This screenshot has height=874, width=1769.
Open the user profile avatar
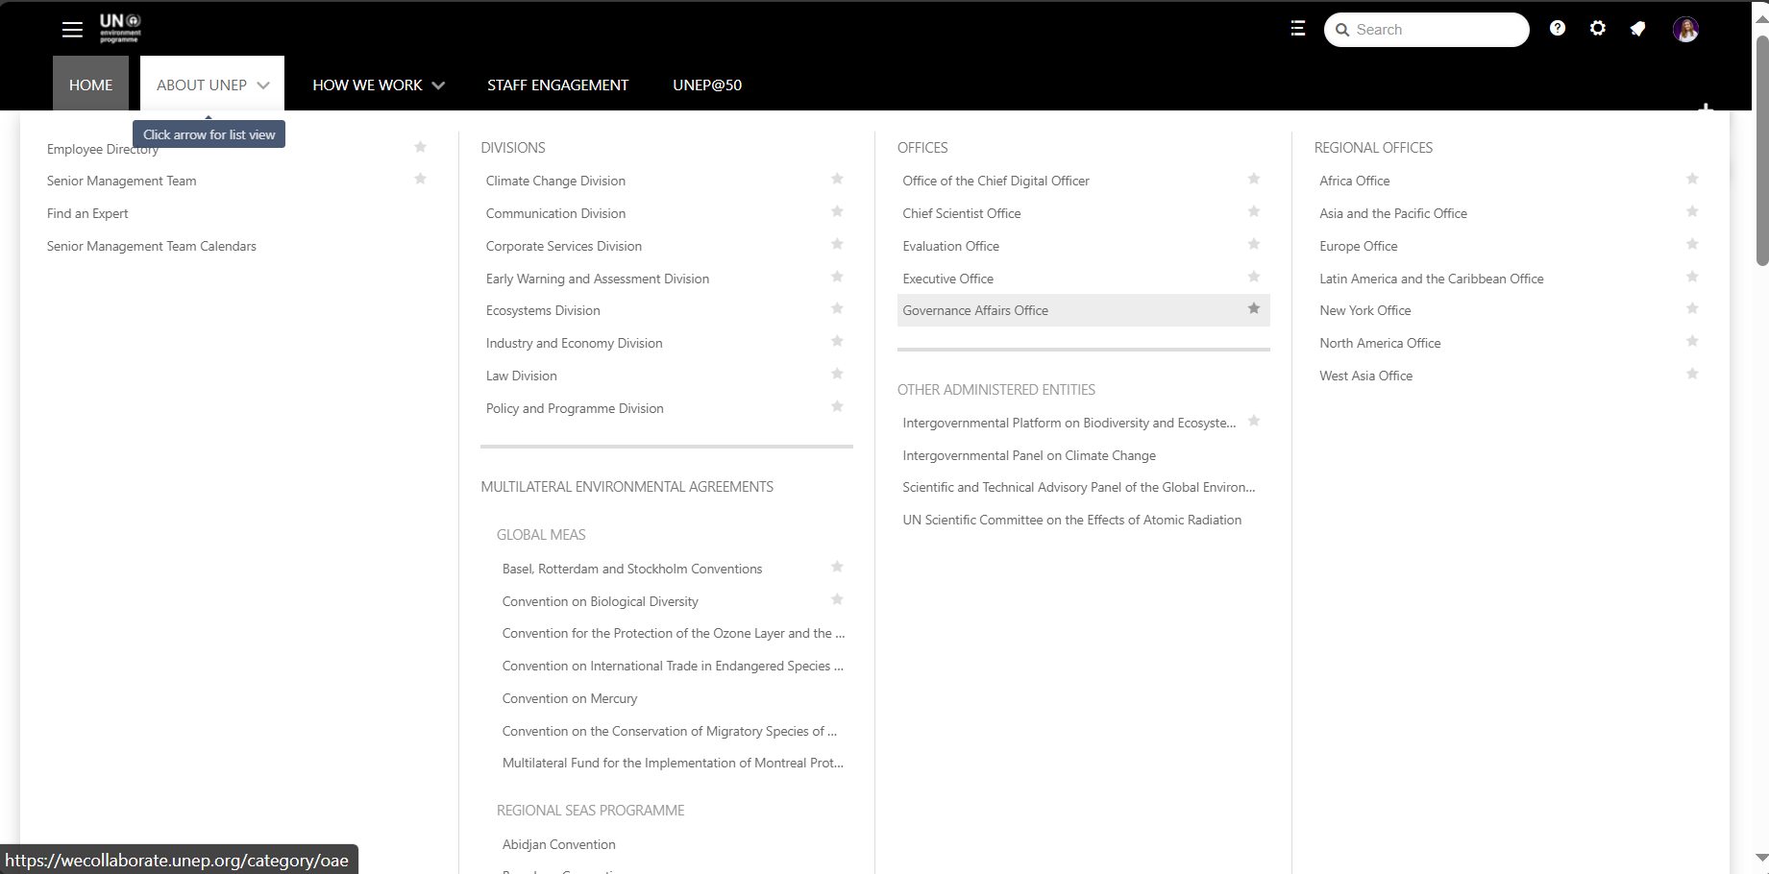[x=1685, y=30]
